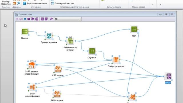
Task: Open the All node filter dropdown
Action: coord(68,19)
